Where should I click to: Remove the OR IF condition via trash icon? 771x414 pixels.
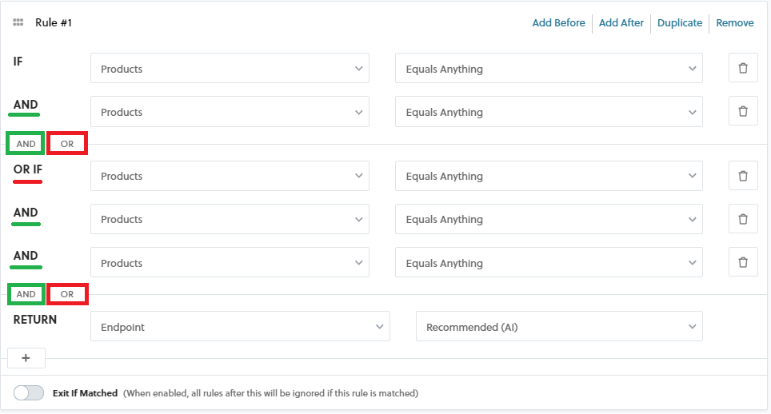coord(742,176)
